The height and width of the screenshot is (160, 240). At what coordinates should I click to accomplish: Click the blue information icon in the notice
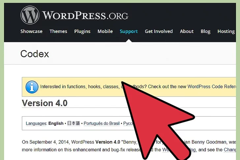coord(32,87)
